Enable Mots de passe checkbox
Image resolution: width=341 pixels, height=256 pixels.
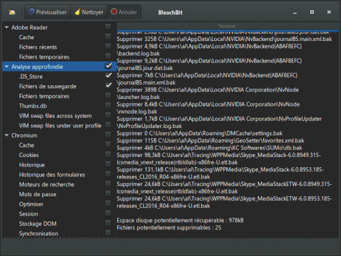108,193
